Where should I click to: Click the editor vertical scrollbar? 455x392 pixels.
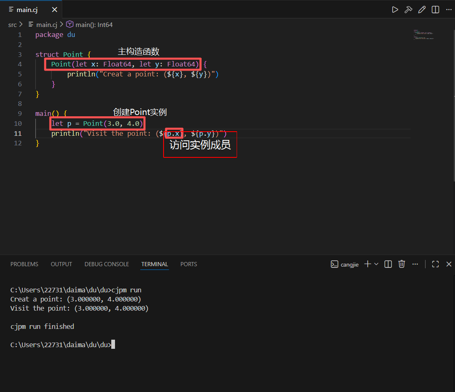[454, 106]
